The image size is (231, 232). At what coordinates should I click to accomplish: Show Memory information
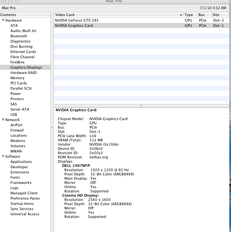pos(17,78)
